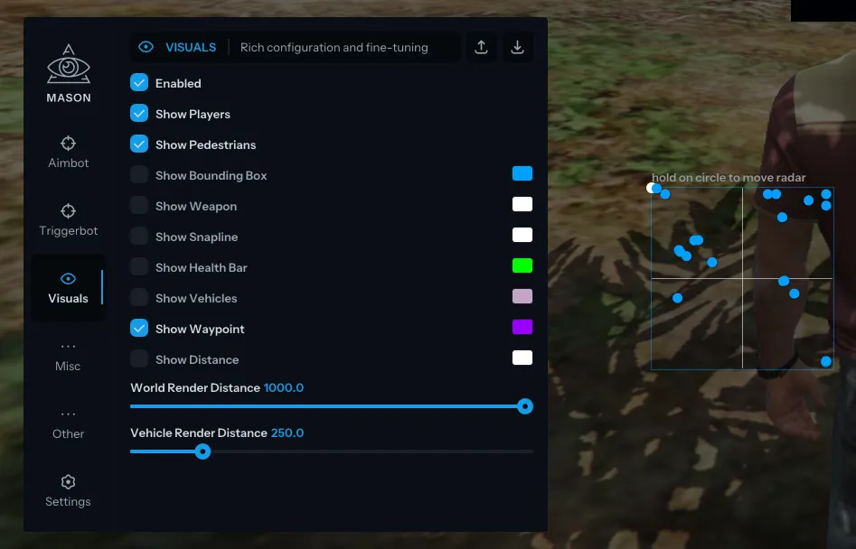
Task: Enable Show Bounding Box checkbox
Action: tap(139, 175)
